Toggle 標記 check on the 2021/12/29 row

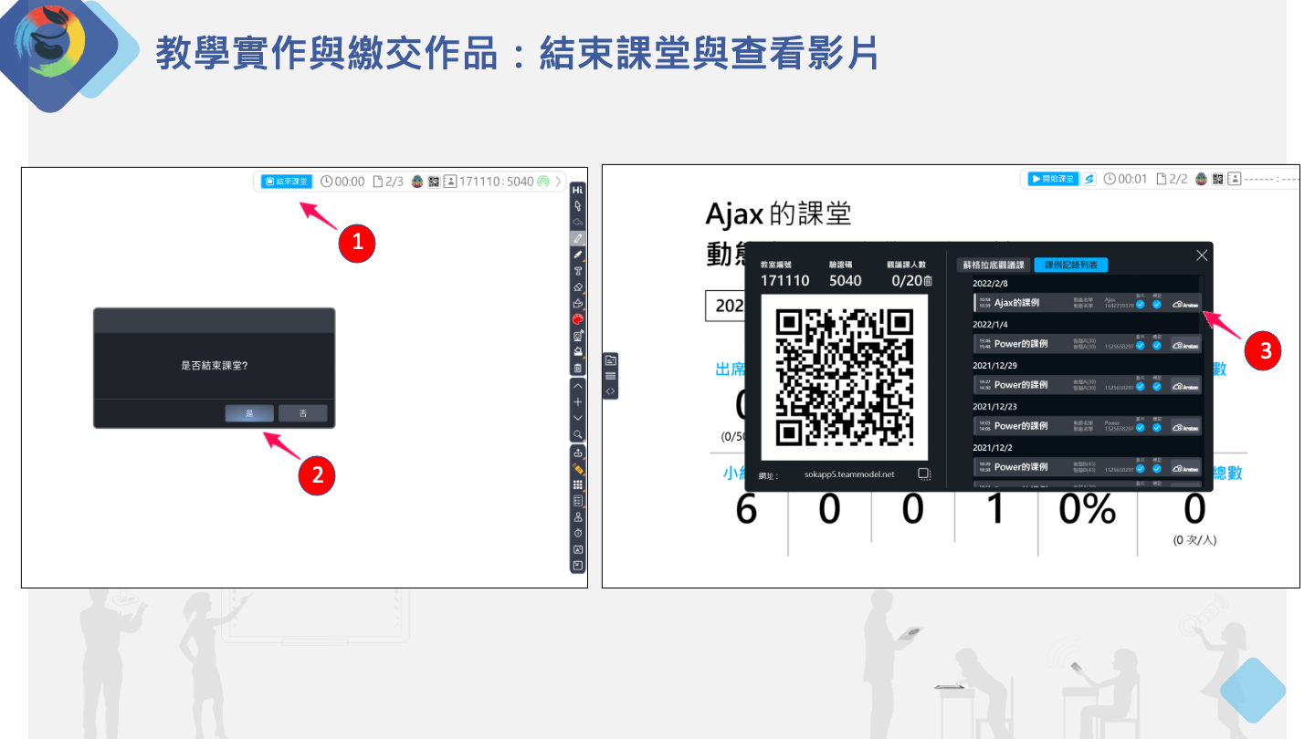1157,387
